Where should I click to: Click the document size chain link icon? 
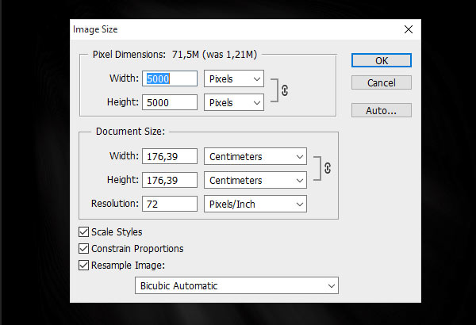328,169
